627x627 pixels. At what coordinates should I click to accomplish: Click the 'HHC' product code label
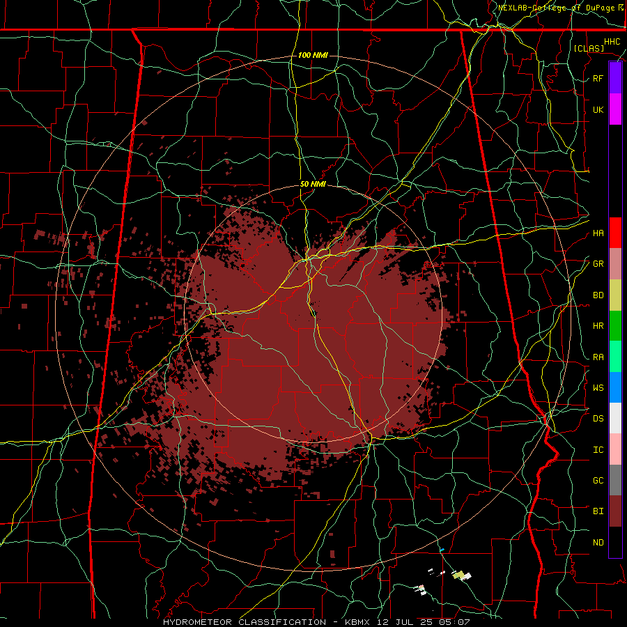(x=612, y=42)
